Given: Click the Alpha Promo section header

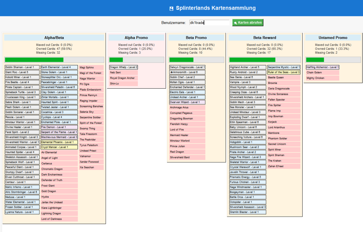Looking at the screenshot, I should tap(136, 38).
